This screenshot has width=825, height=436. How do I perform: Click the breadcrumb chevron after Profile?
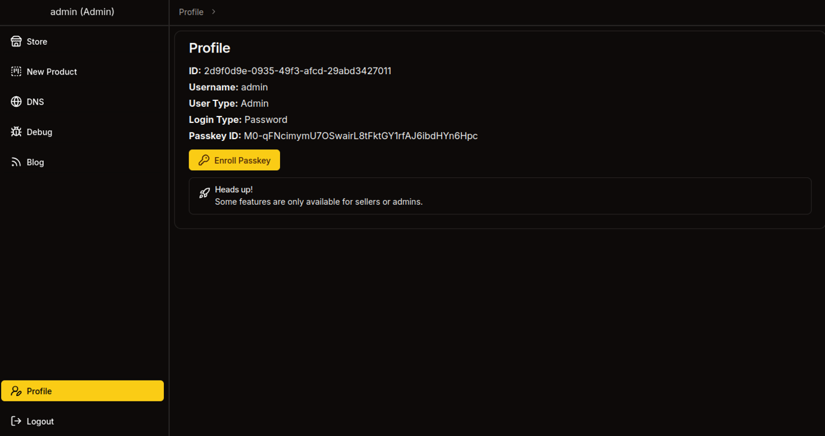pyautogui.click(x=214, y=12)
